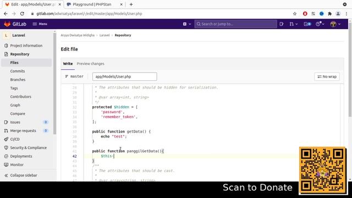Viewport: 352px width, 198px height.
Task: Open the browser three-dot menu
Action: (346, 14)
